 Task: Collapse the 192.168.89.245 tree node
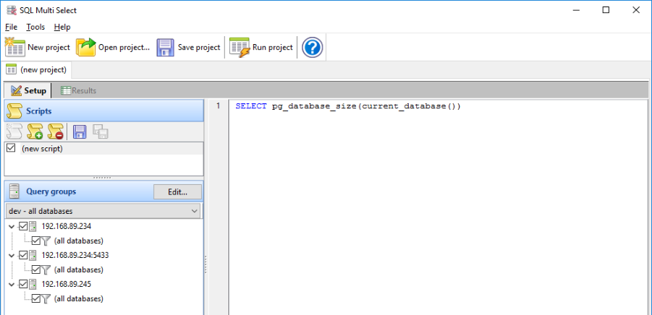click(11, 284)
